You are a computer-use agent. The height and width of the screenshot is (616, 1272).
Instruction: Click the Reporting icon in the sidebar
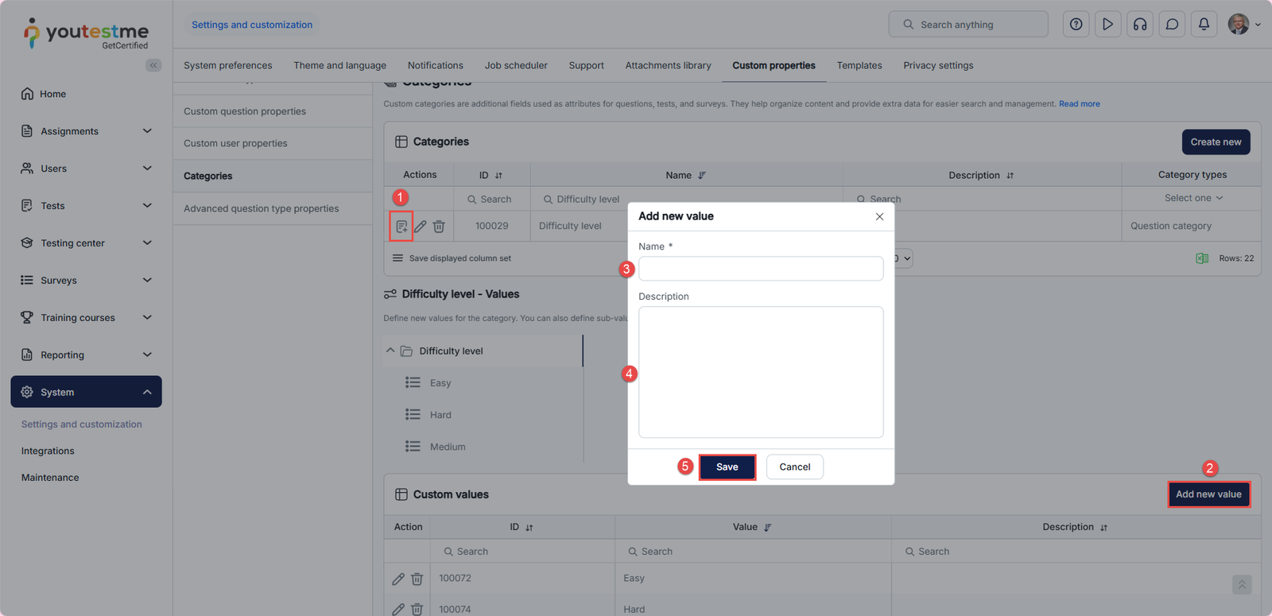click(27, 355)
